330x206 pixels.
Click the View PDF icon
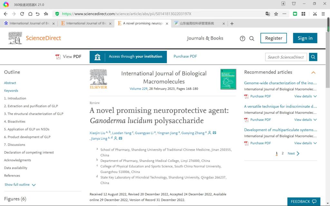click(58, 57)
